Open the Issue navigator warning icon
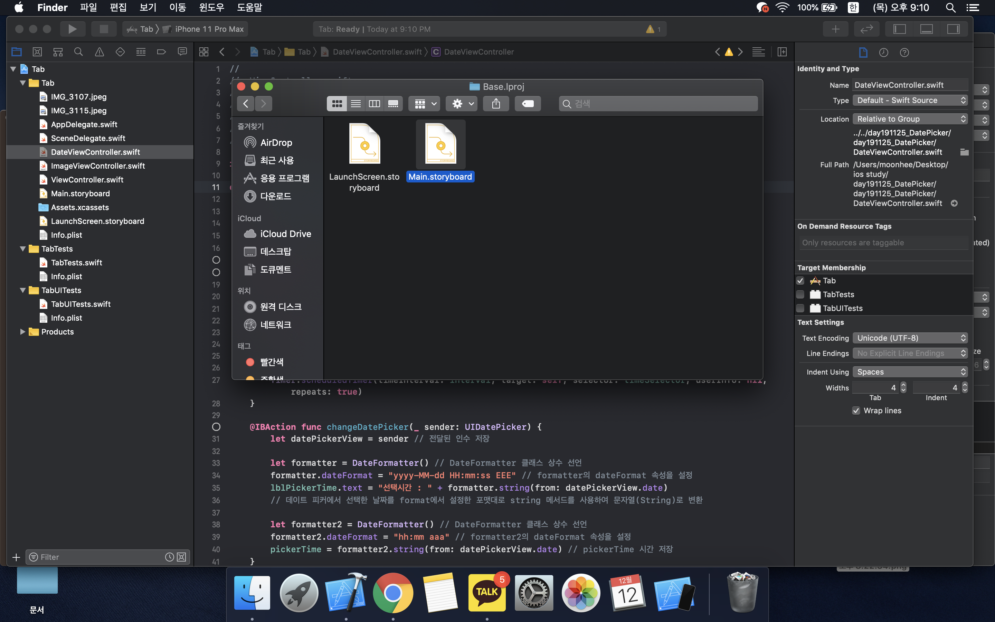This screenshot has width=995, height=622. pyautogui.click(x=99, y=52)
